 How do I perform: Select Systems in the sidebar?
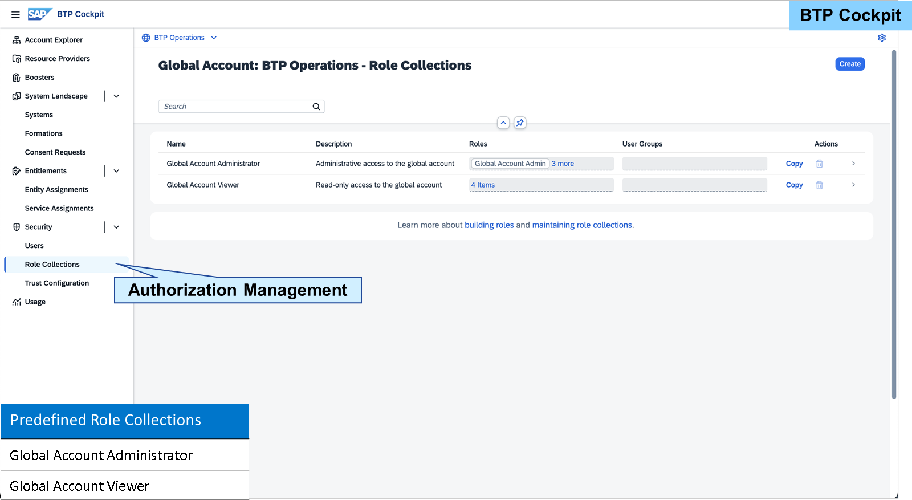click(39, 115)
